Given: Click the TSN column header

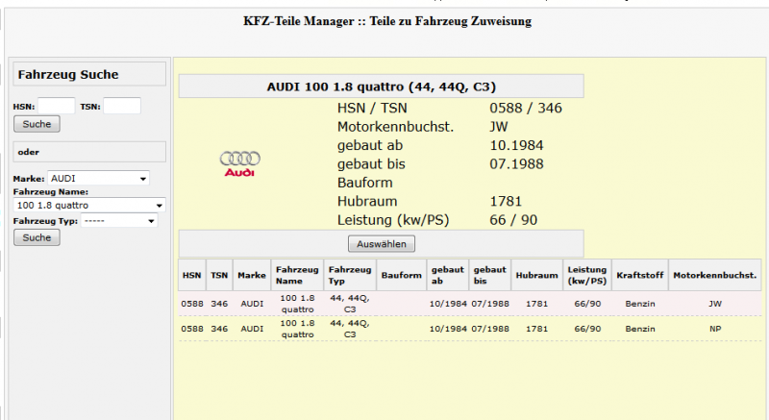Looking at the screenshot, I should 219,275.
